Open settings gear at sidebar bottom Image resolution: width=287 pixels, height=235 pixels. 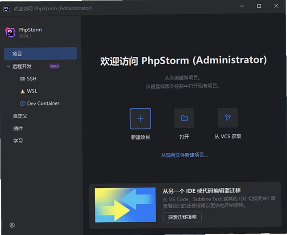pos(12,225)
